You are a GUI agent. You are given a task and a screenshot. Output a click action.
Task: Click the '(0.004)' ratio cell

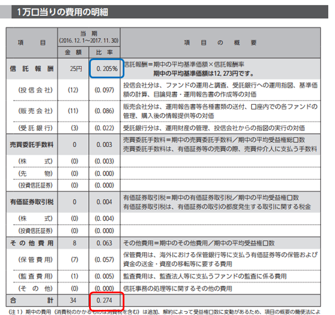click(104, 218)
